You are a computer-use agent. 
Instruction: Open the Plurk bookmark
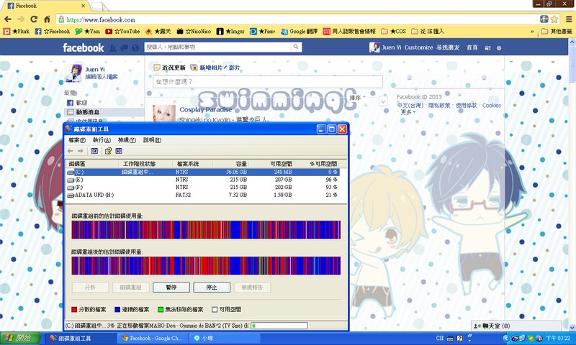coord(17,32)
